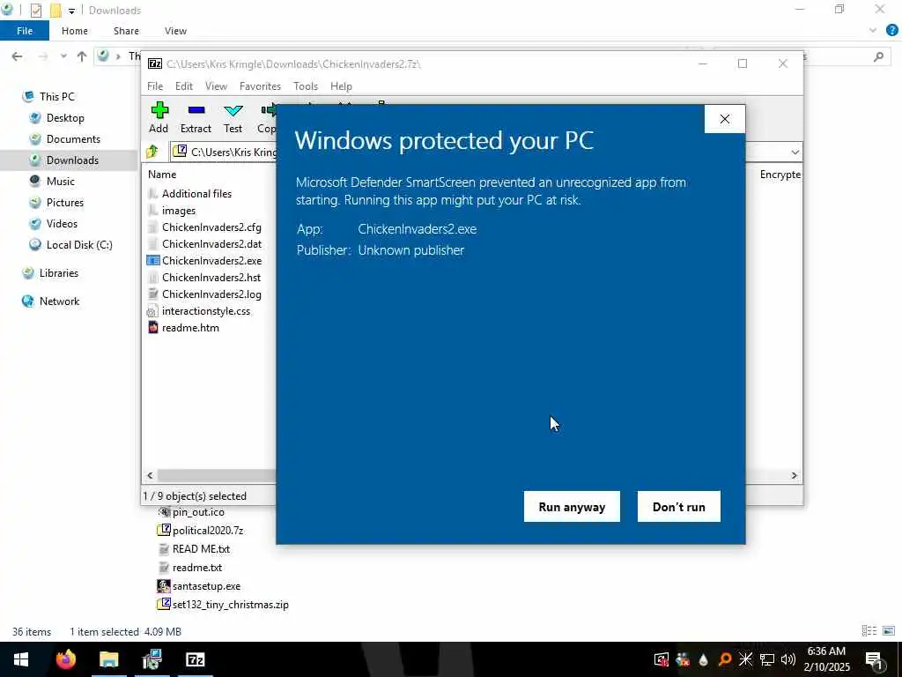Select Libraries in navigation pane

(59, 273)
